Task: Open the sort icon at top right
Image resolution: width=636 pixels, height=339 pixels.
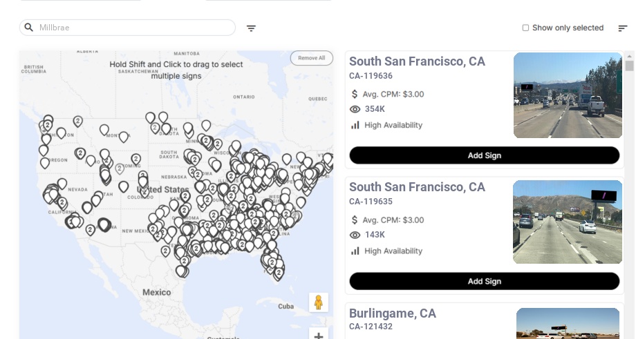Action: pyautogui.click(x=622, y=28)
